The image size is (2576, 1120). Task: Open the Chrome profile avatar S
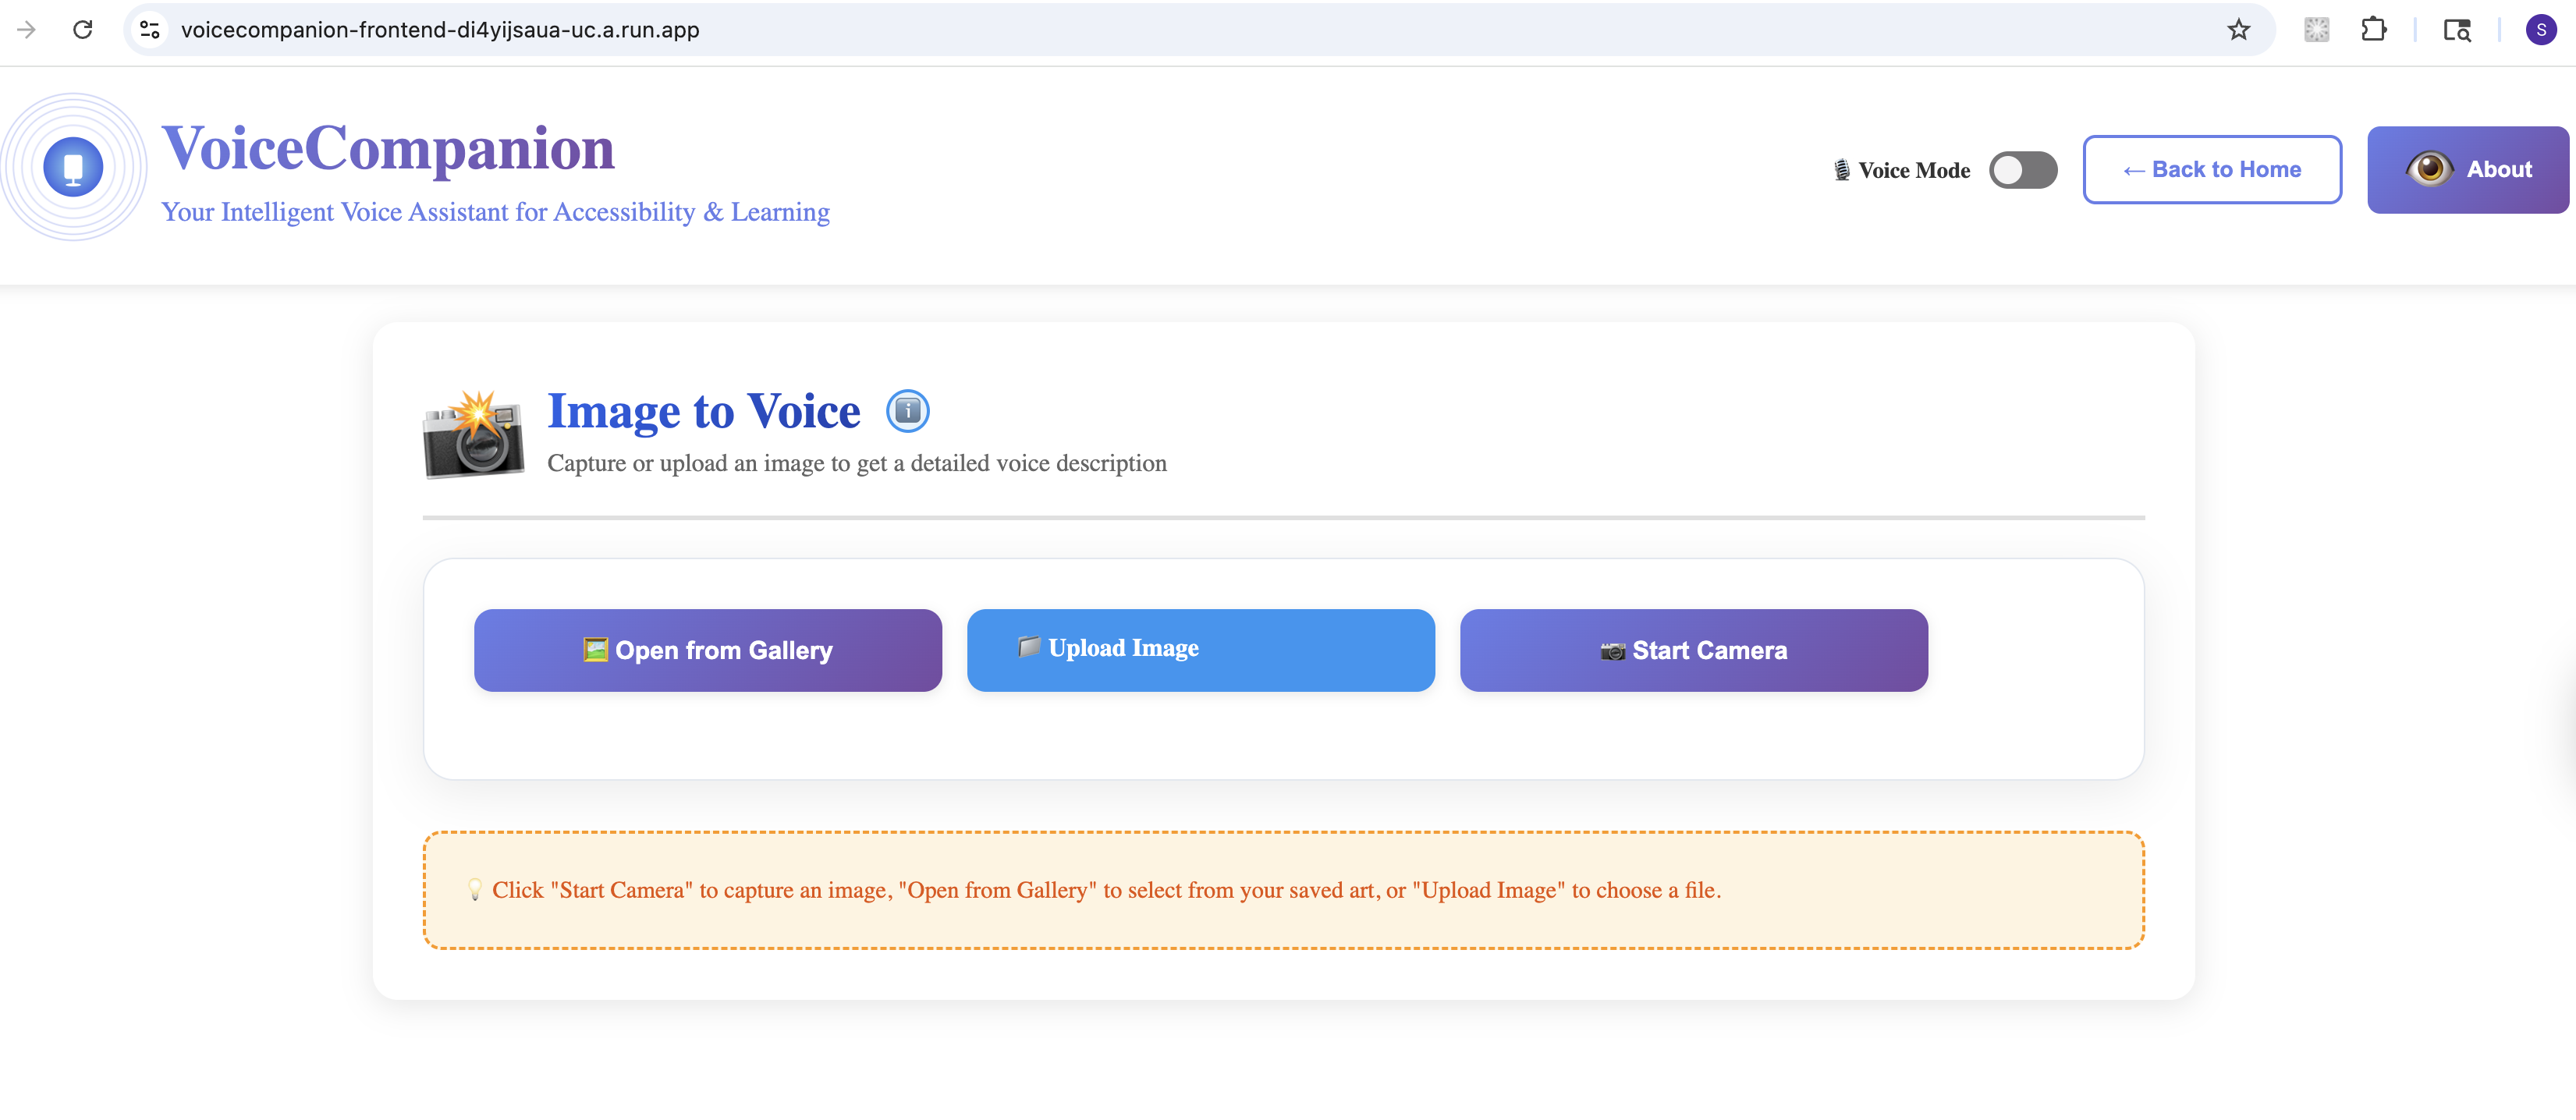click(2540, 30)
